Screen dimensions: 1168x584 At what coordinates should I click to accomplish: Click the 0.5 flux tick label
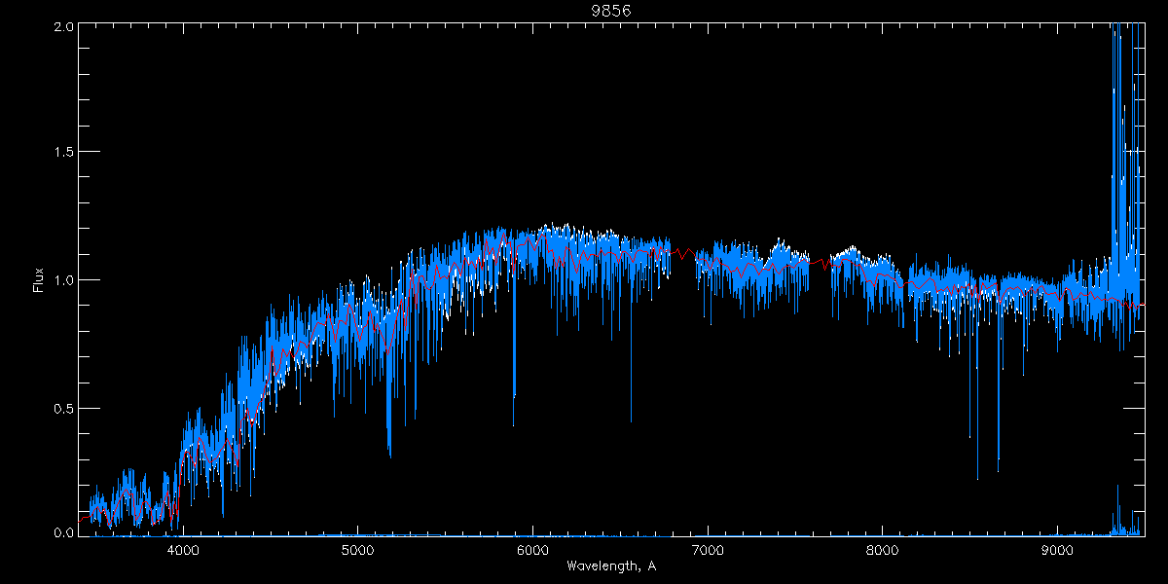(x=63, y=408)
